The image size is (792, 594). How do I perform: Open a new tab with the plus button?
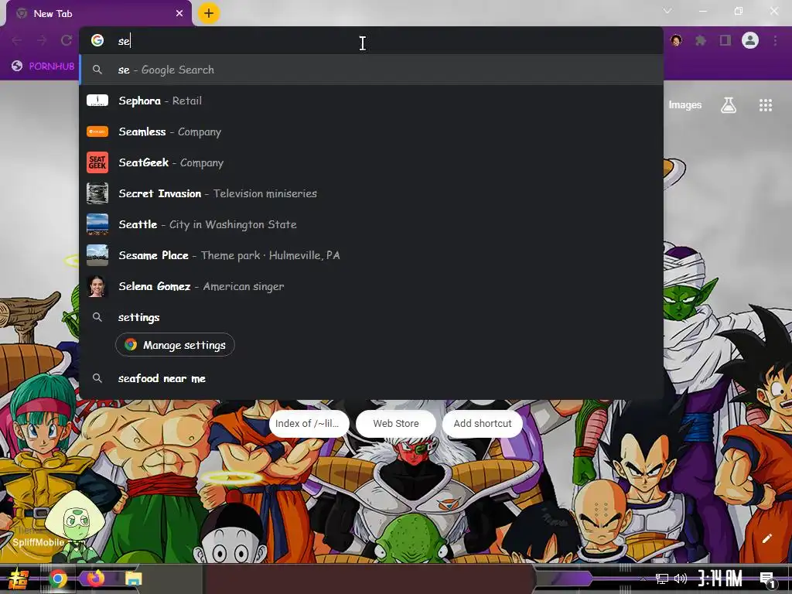point(209,13)
